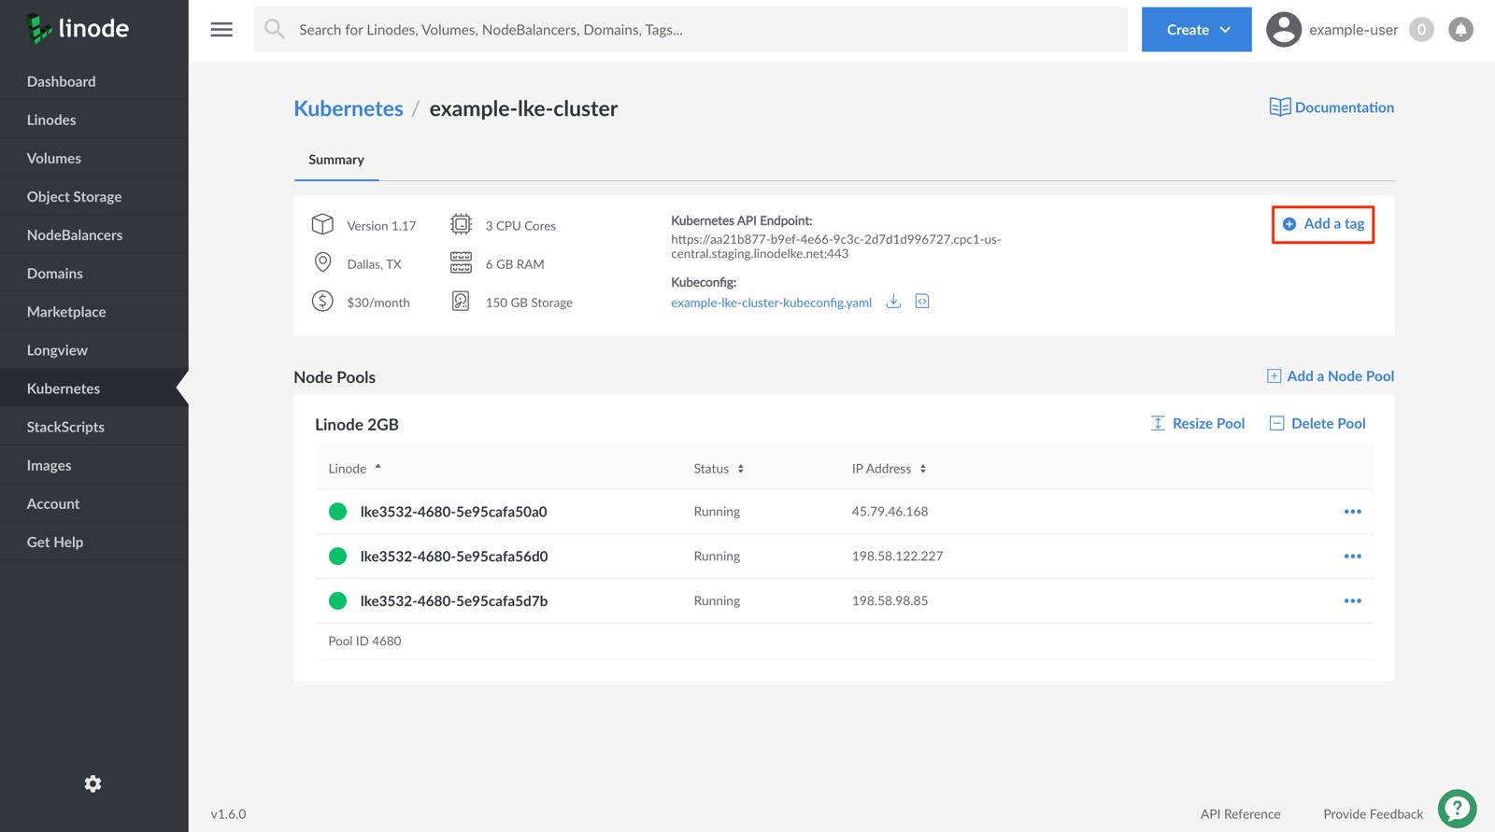The image size is (1495, 832).
Task: Open actions menu for lke3532-4680-5e95cafa5d7b
Action: coord(1352,601)
